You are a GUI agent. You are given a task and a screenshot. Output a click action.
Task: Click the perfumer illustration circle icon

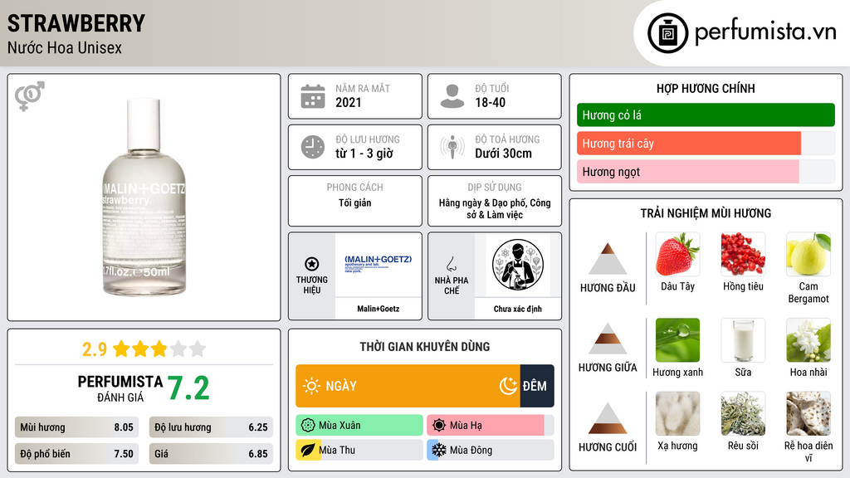tap(518, 265)
